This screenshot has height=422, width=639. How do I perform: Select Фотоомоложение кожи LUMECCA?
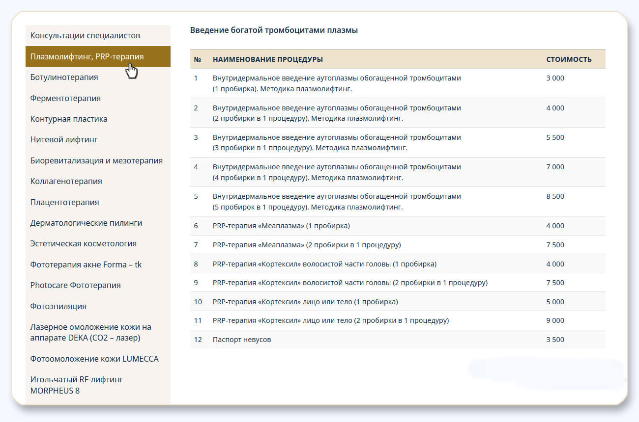click(94, 359)
